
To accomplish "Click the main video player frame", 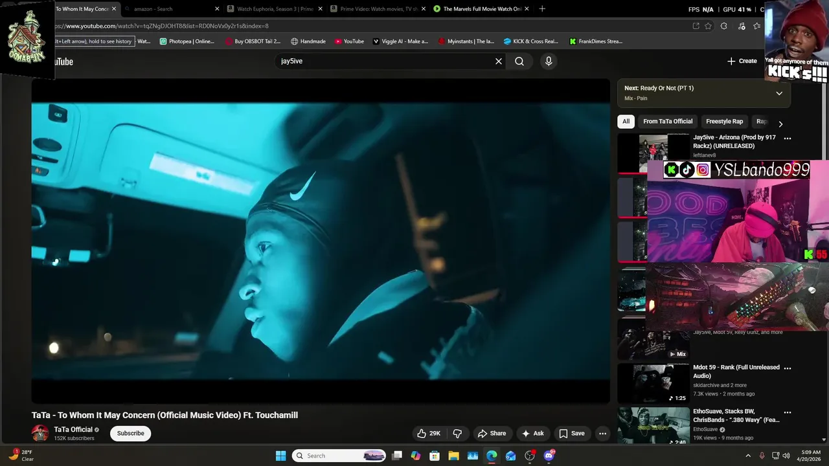I will click(x=321, y=241).
